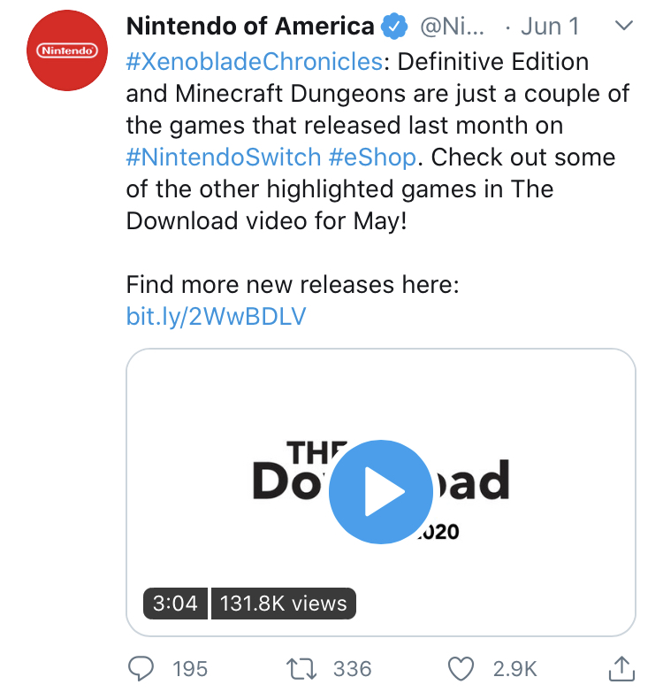
Task: Click the Nintendo of America display name
Action: point(250,26)
